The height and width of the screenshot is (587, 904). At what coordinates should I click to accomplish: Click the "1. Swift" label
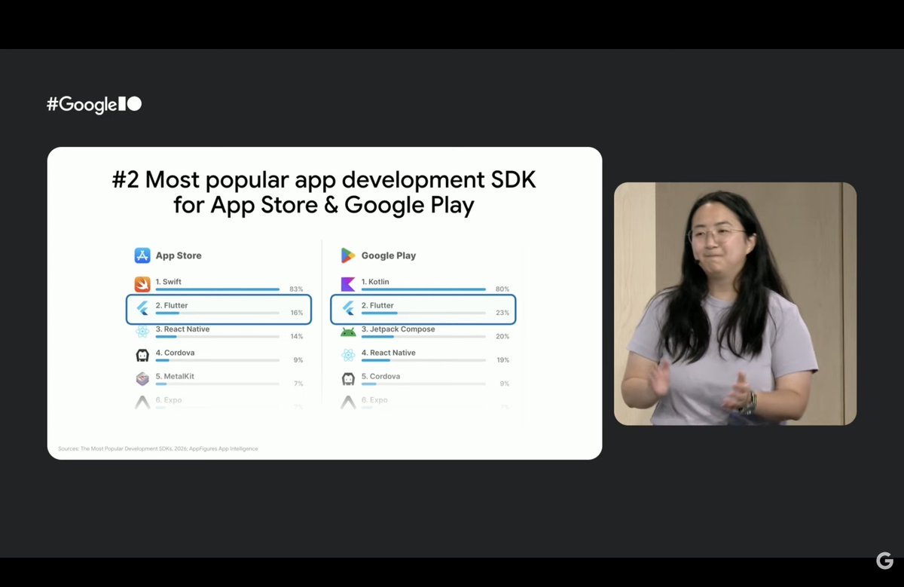[x=169, y=282]
